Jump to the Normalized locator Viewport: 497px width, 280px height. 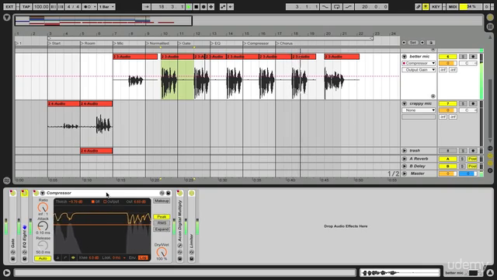pos(158,44)
